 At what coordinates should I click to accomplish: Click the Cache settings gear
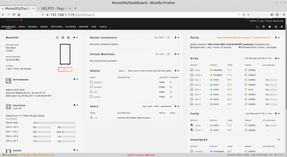276,113
